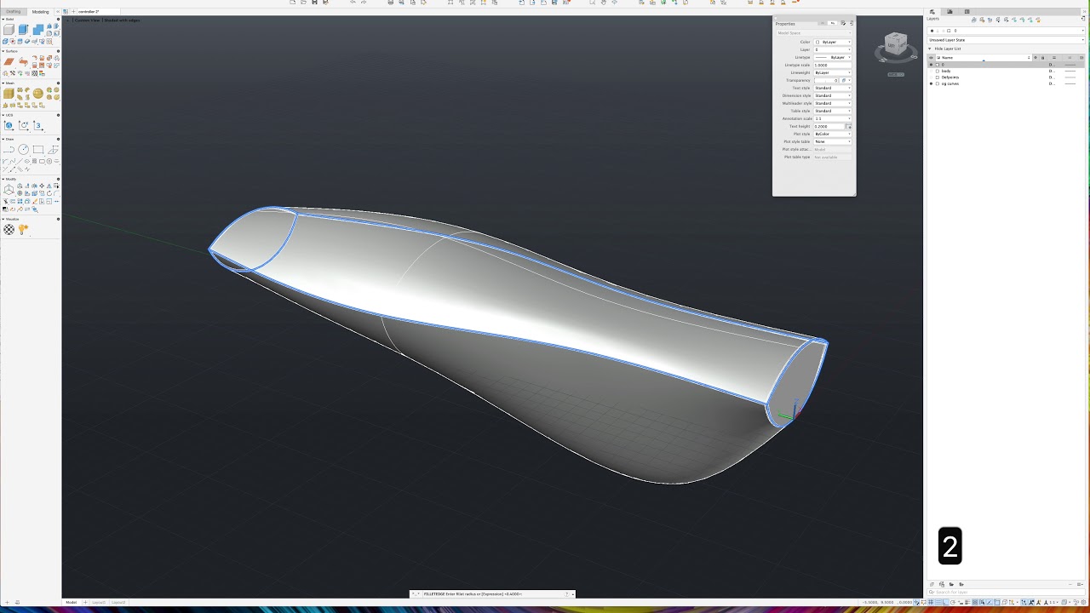Switch to the Drafting tab
The image size is (1090, 613).
[14, 12]
